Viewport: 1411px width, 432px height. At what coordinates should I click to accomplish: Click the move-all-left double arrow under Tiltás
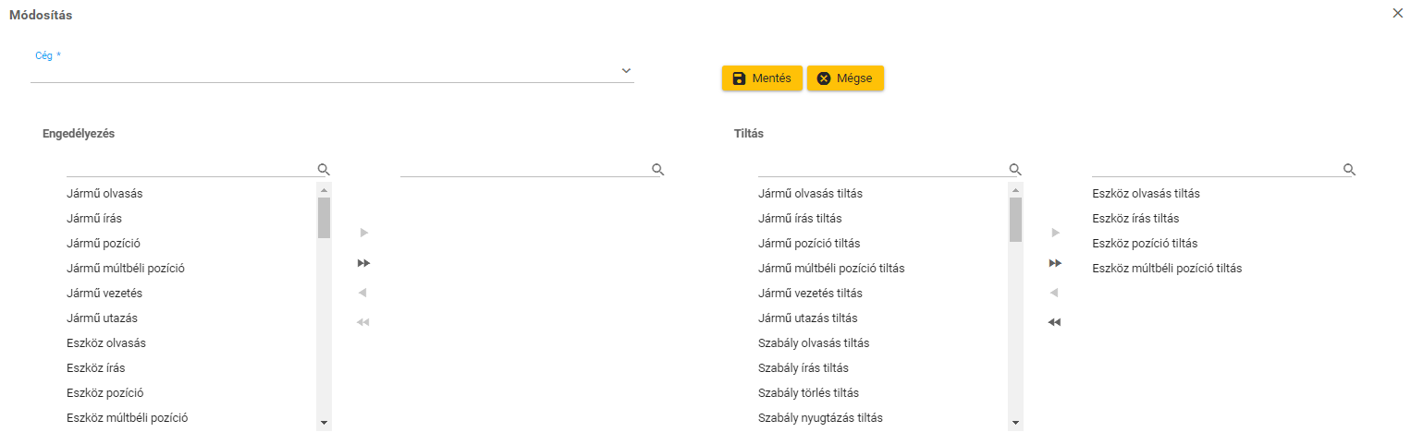point(1055,322)
